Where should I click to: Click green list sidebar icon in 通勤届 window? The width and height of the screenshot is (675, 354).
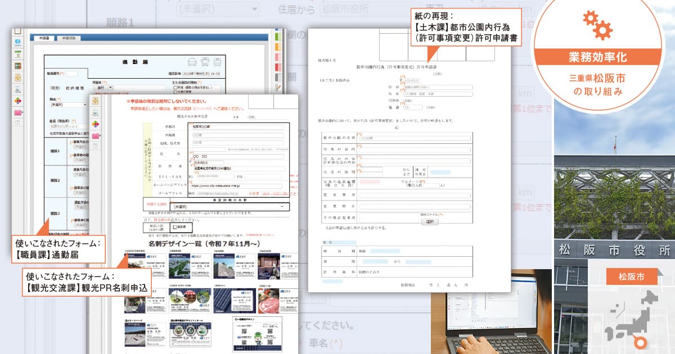(x=18, y=54)
